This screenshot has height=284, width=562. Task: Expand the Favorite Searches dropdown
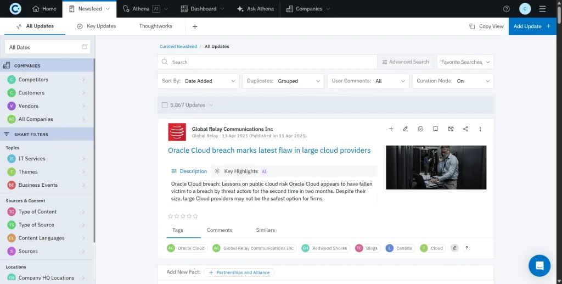click(465, 62)
